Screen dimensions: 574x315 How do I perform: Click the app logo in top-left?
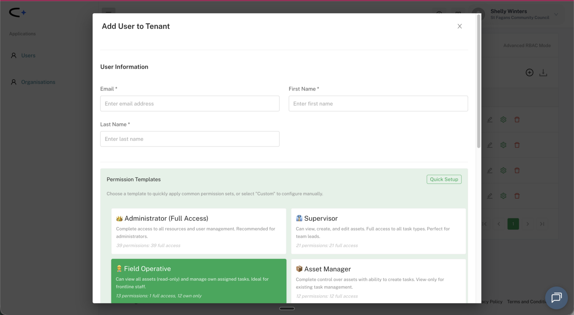coord(17,13)
